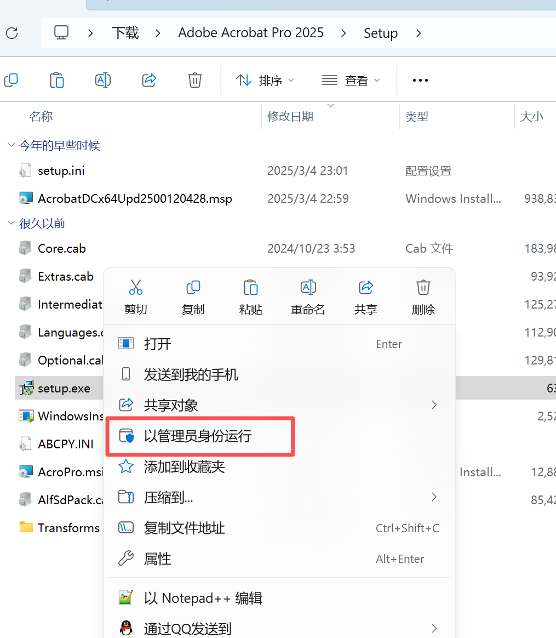The image size is (556, 638).
Task: Choose 粘贴 (paste) in context menu
Action: pyautogui.click(x=250, y=297)
